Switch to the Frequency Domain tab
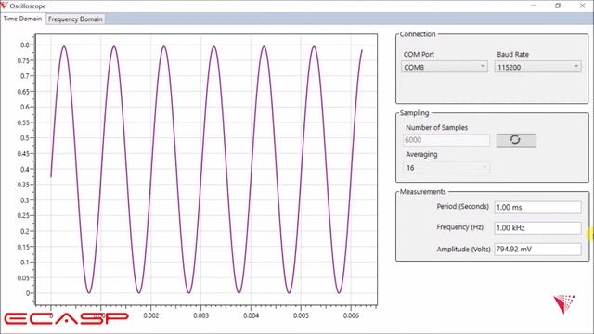The image size is (594, 334). point(75,19)
